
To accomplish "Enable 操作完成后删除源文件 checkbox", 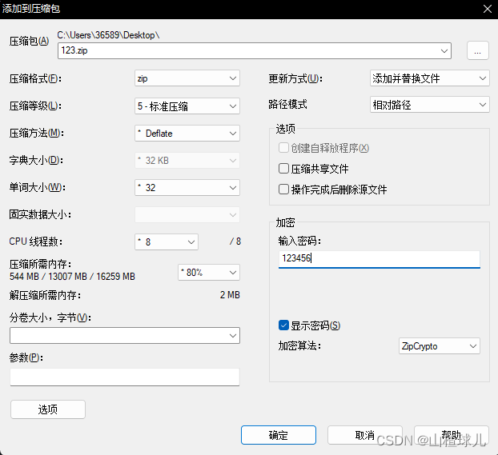I will click(283, 190).
